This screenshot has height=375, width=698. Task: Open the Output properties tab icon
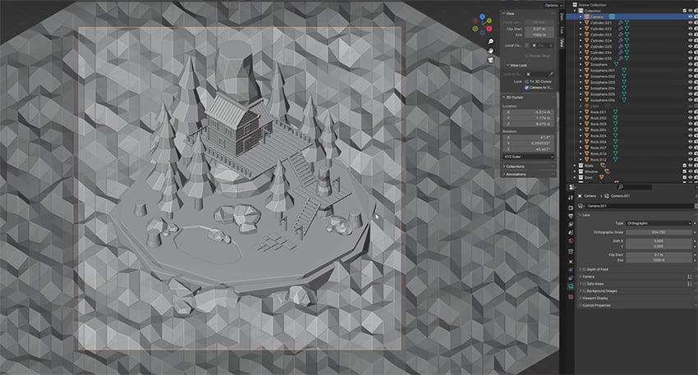[x=571, y=216]
